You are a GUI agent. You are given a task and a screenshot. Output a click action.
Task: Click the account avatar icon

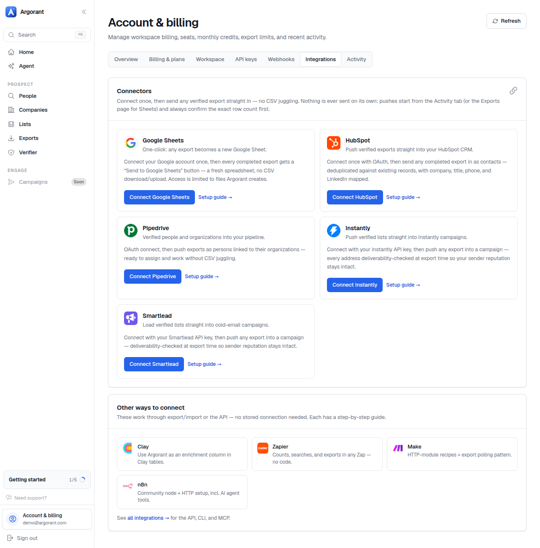[x=13, y=519]
